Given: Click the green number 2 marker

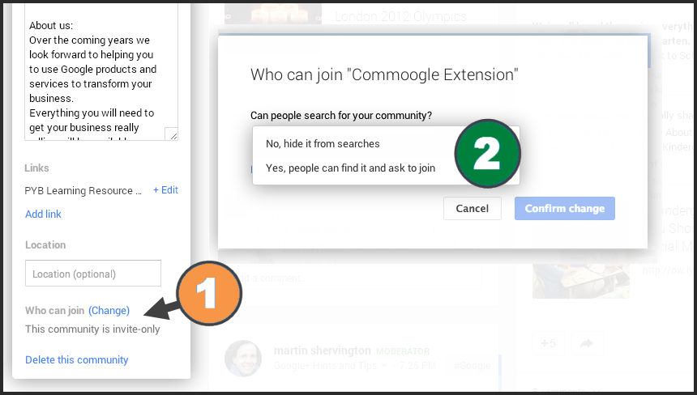Looking at the screenshot, I should click(487, 154).
